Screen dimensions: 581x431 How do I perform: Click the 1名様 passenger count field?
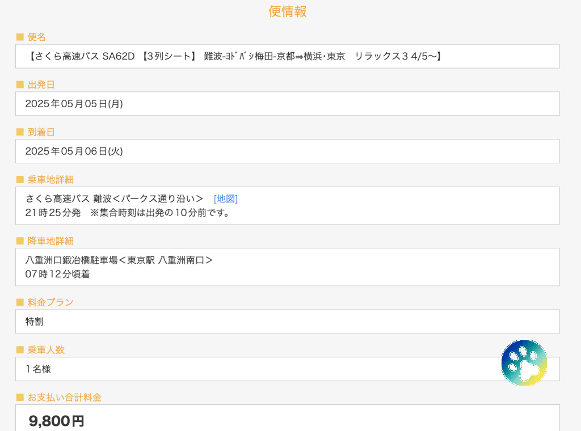[255, 369]
